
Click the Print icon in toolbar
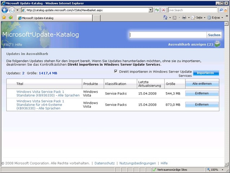pyautogui.click(x=184, y=17)
